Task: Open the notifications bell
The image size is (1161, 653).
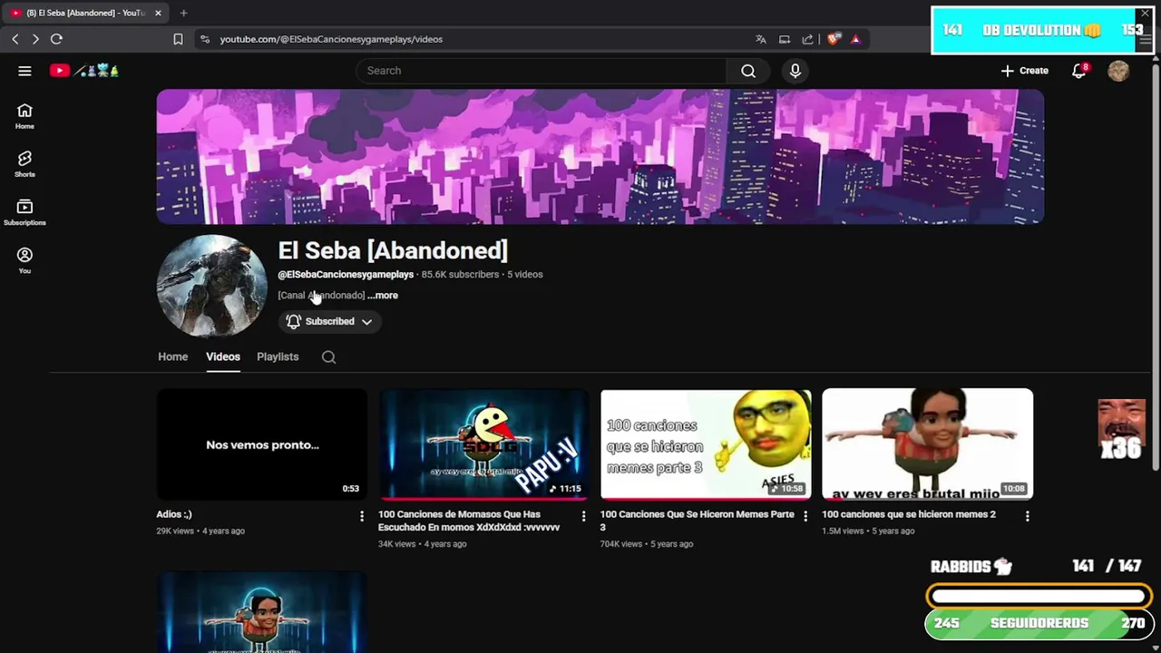Action: coord(1078,71)
